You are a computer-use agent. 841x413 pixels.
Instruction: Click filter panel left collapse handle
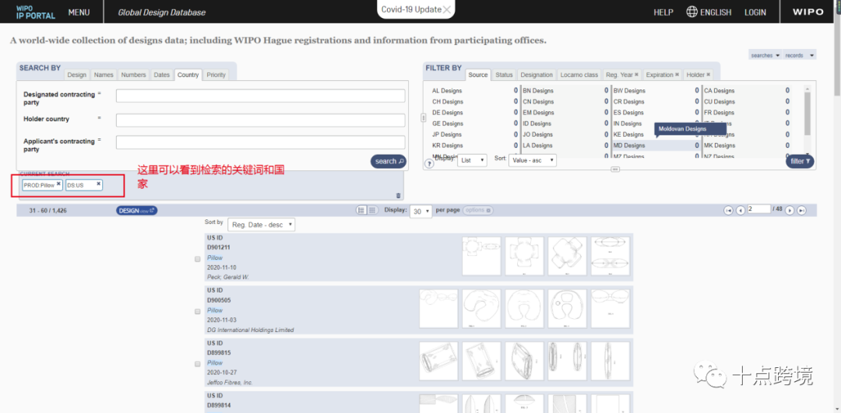(x=423, y=117)
